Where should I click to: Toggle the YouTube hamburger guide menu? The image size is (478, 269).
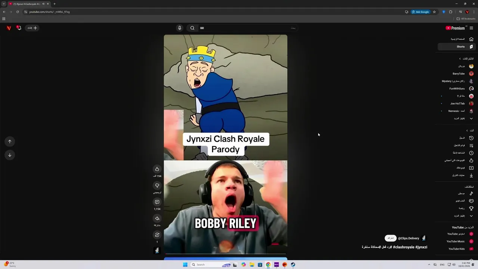click(x=471, y=28)
